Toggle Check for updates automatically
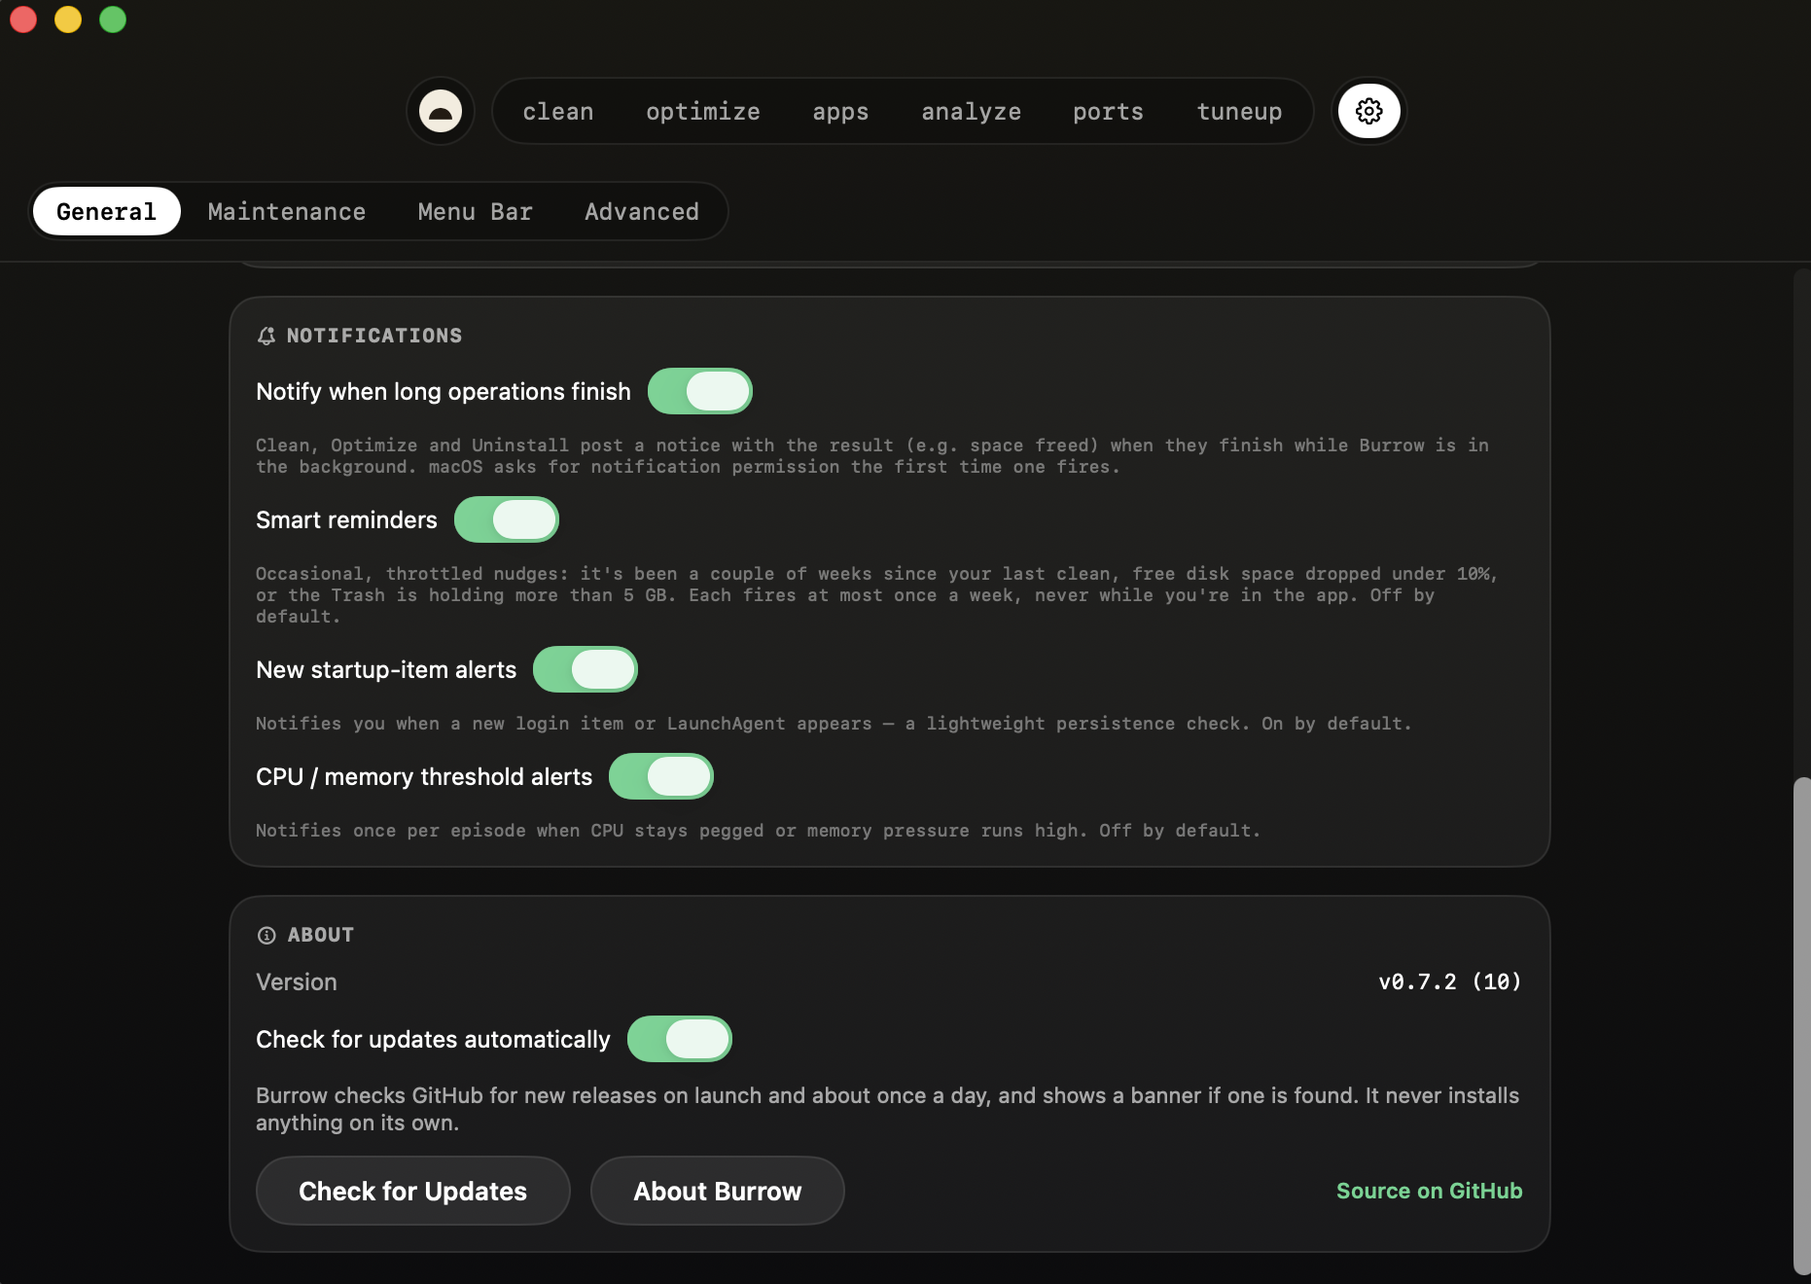Image resolution: width=1811 pixels, height=1284 pixels. 680,1039
